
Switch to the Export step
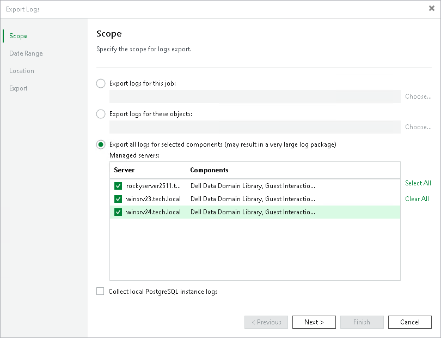[x=19, y=88]
